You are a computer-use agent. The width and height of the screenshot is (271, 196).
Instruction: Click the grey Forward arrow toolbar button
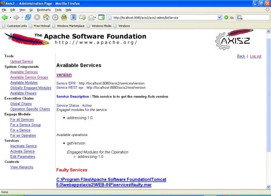click(17, 17)
